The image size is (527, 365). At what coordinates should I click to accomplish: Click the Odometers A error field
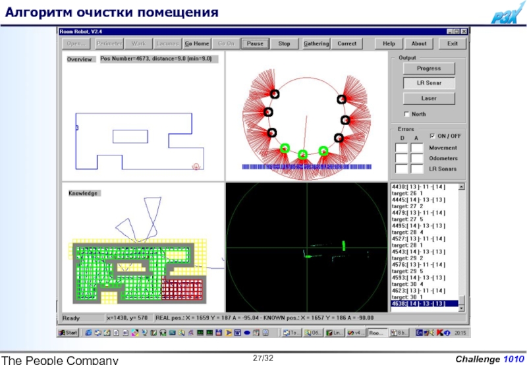pos(417,158)
